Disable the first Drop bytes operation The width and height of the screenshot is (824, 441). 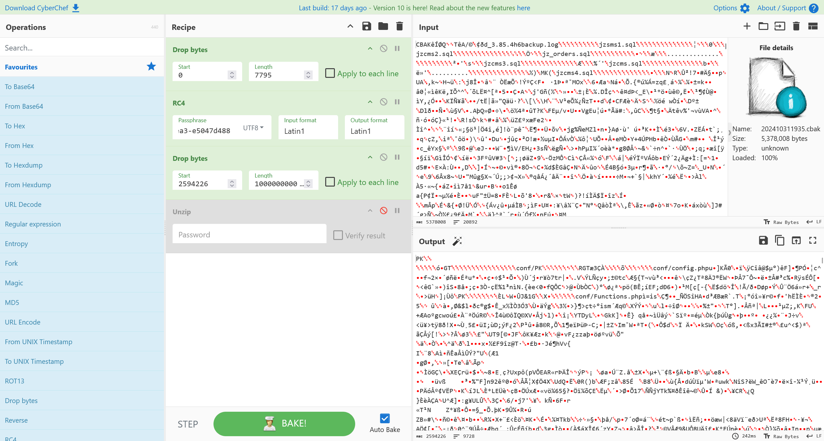tap(384, 49)
